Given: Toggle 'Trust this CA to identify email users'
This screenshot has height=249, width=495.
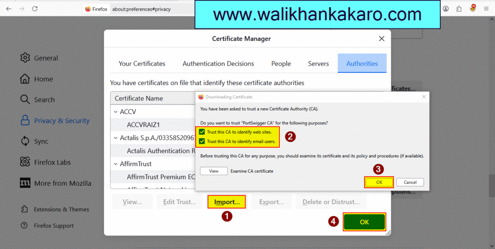Looking at the screenshot, I should click(x=202, y=141).
